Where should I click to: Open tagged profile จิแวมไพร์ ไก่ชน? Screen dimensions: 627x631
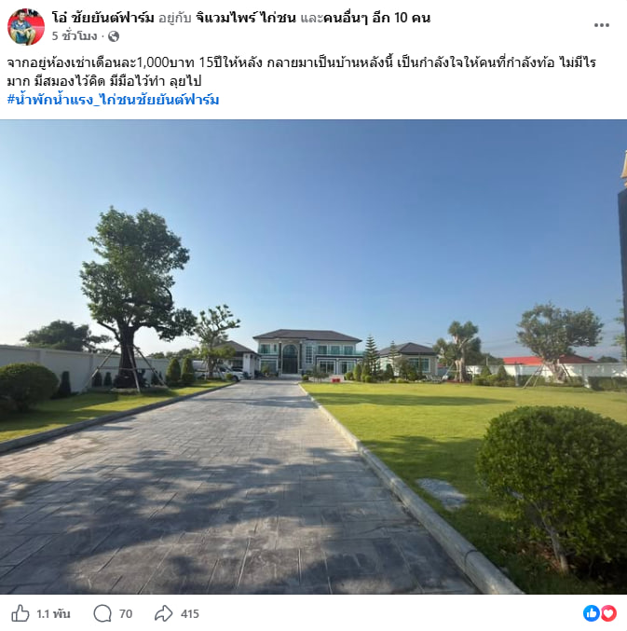click(246, 18)
